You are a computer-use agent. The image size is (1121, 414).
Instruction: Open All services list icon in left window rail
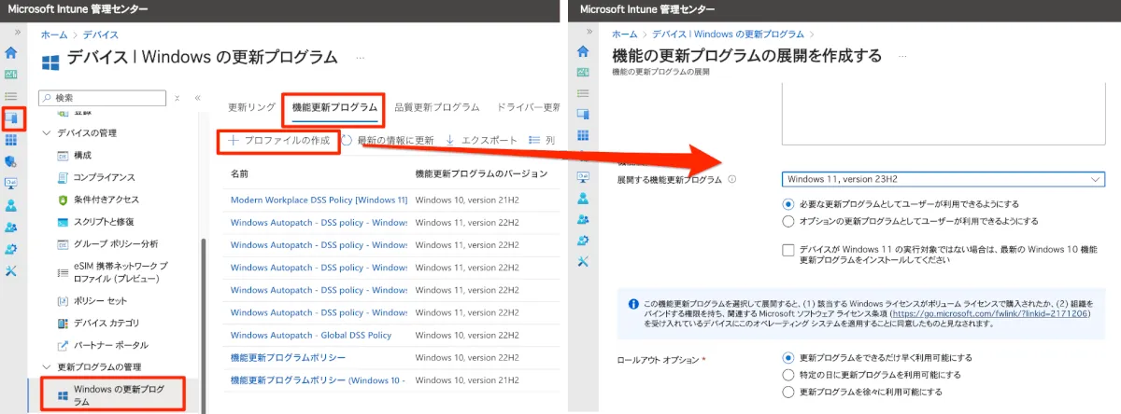11,96
